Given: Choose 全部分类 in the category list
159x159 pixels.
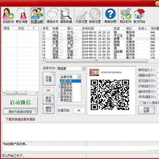Looking at the screenshot, I should [71, 81].
